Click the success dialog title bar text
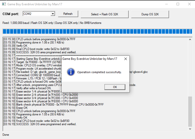Viewport: 195px width, 139px height. tap(90, 59)
